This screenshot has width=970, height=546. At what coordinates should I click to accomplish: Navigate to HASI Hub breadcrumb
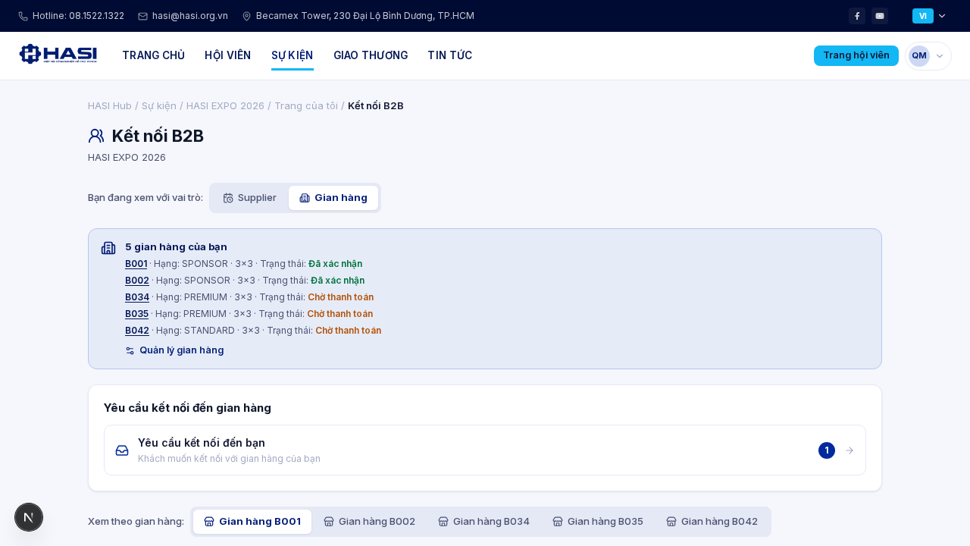110,105
